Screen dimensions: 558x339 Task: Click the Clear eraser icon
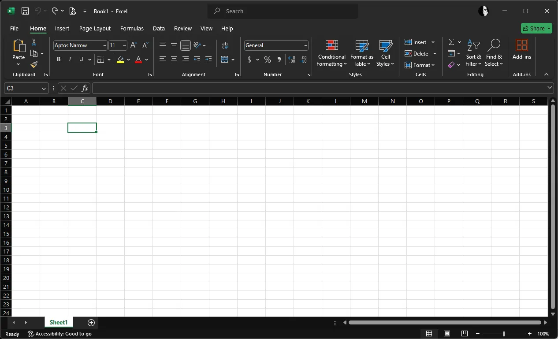tap(451, 65)
